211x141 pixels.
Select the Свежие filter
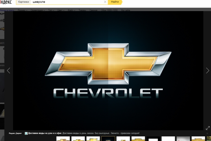pyautogui.click(x=94, y=10)
